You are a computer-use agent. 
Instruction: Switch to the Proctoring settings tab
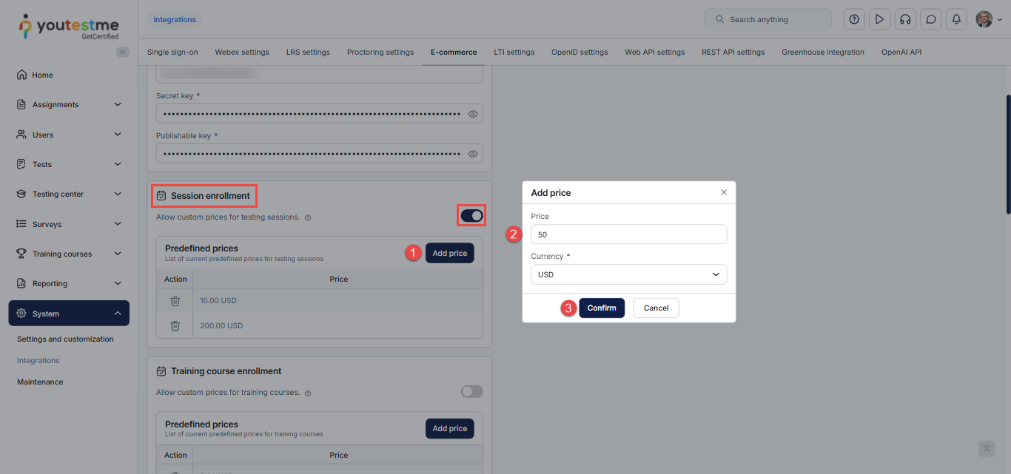point(380,53)
